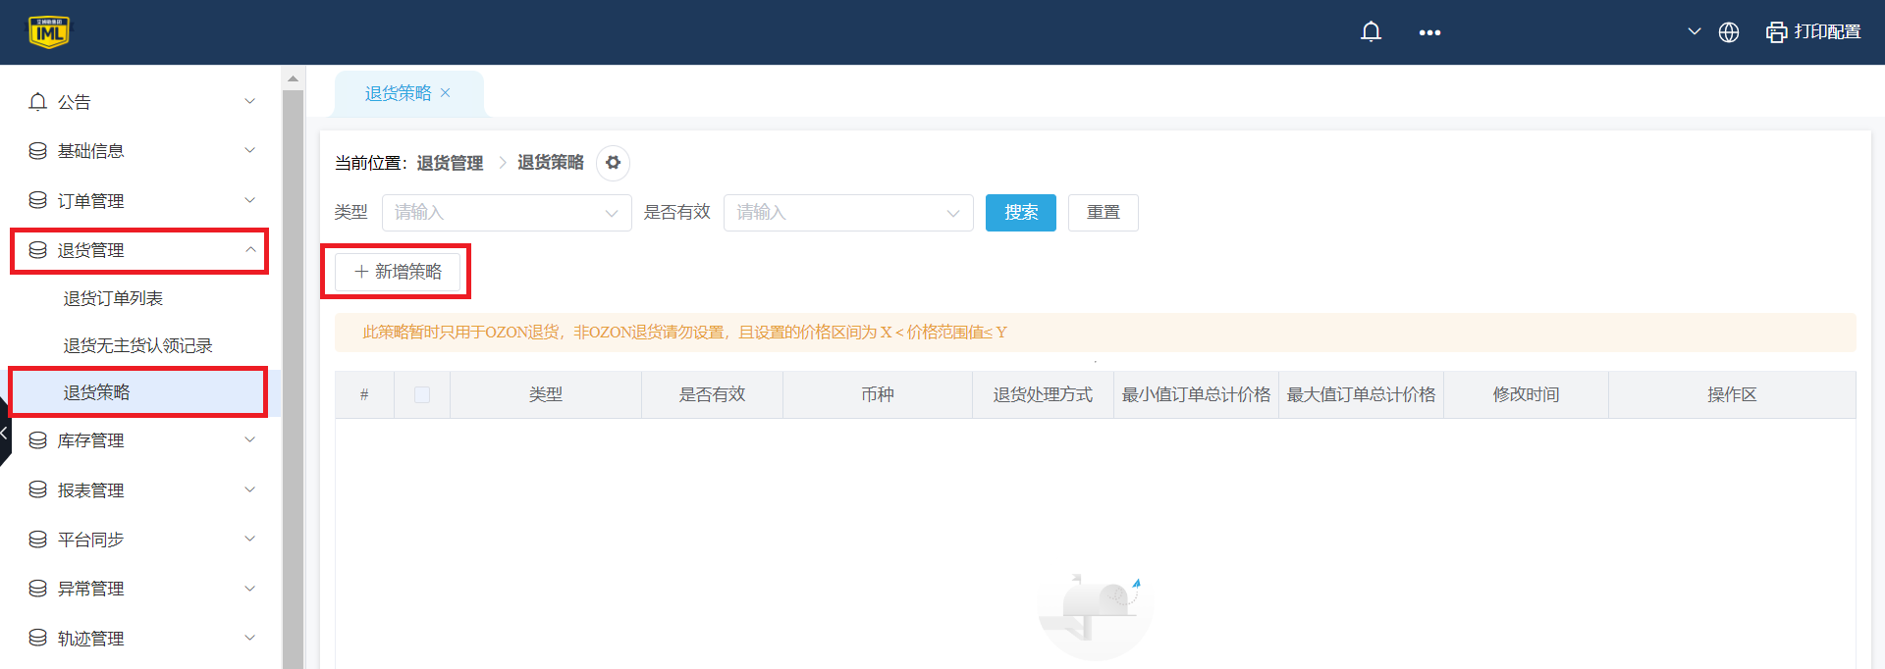Expand the 公告 menu chevron
The width and height of the screenshot is (1885, 669).
250,101
